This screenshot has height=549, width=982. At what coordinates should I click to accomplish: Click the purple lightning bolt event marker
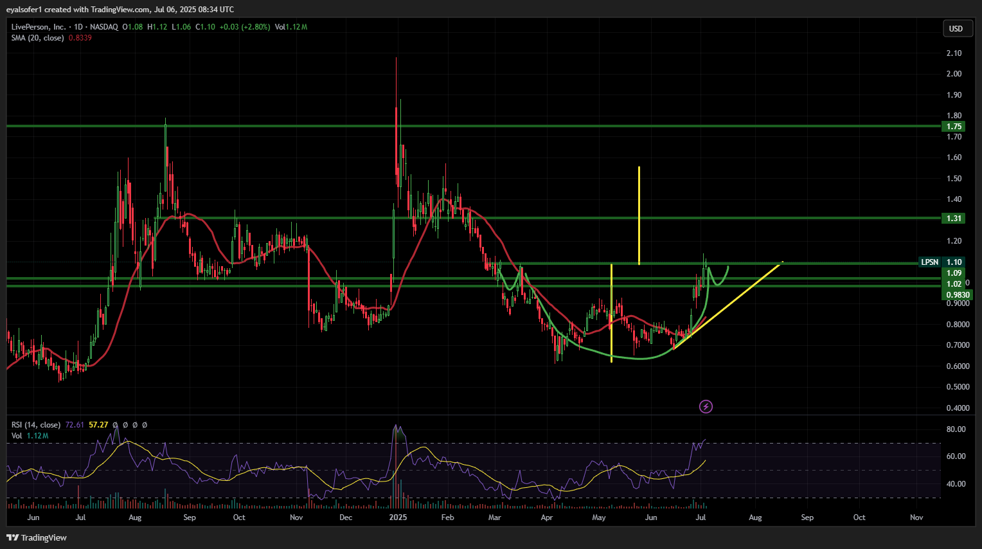coord(706,406)
